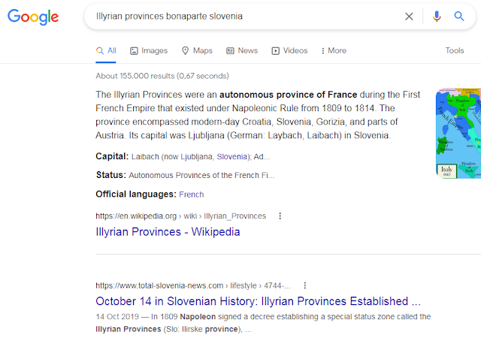Open three-dot menu for Wikipedia result
This screenshot has width=481, height=338.
(x=280, y=216)
